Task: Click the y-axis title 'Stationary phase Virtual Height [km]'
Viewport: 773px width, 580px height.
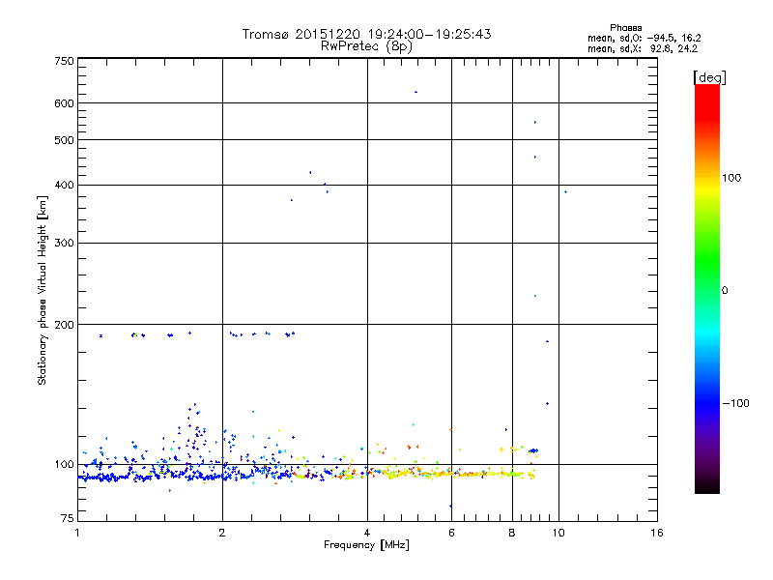Action: pos(42,291)
